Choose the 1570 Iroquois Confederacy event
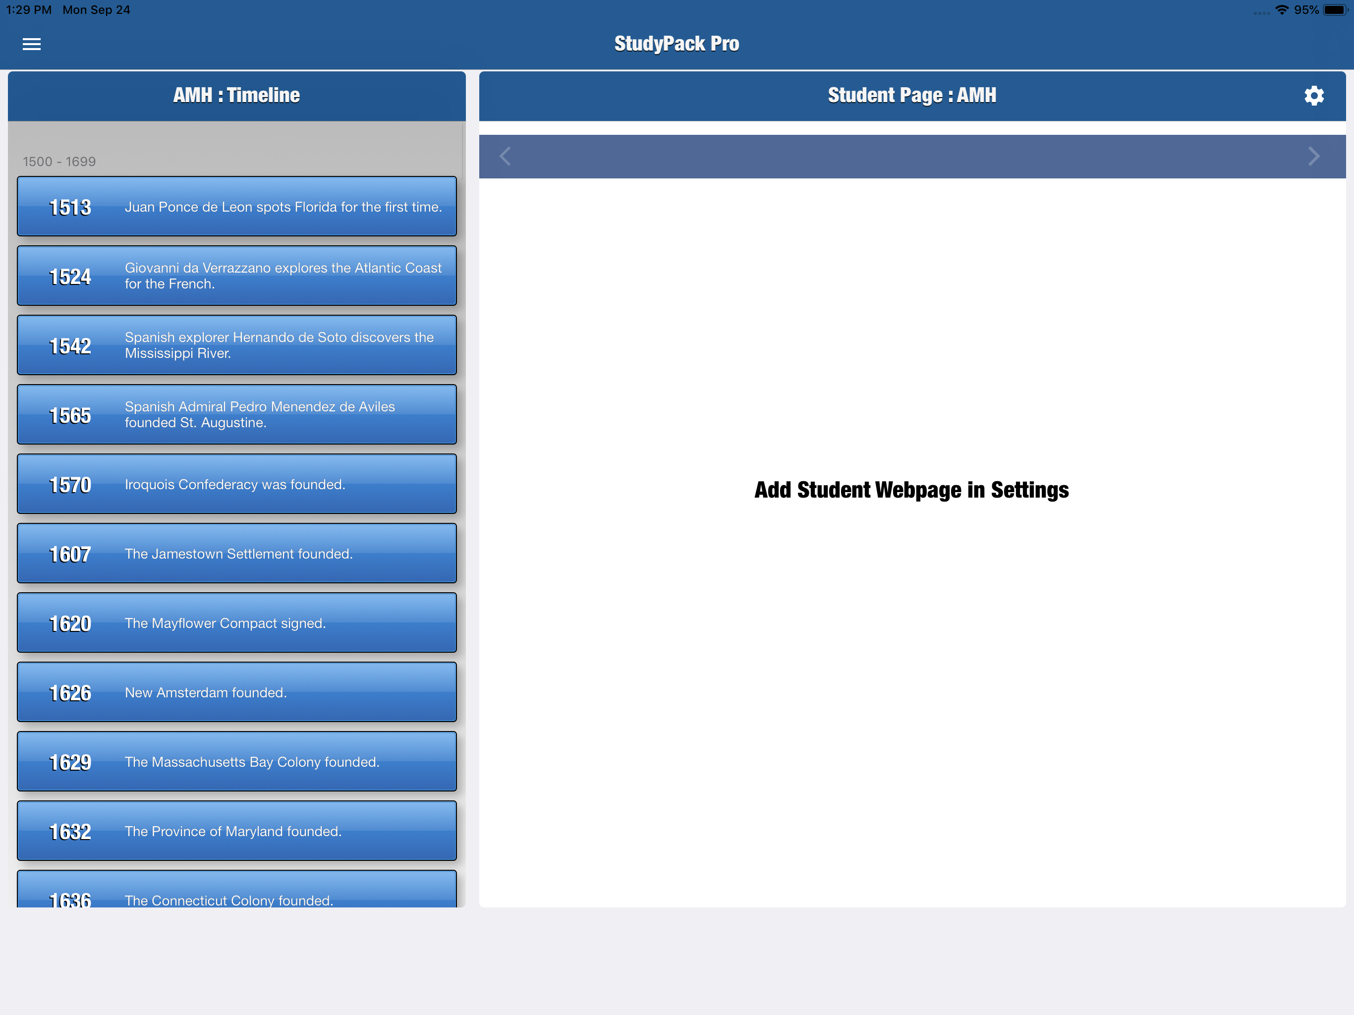The height and width of the screenshot is (1015, 1354). click(x=237, y=484)
